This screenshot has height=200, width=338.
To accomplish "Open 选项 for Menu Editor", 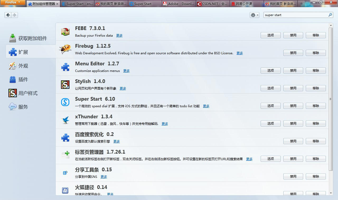I will click(271, 71).
